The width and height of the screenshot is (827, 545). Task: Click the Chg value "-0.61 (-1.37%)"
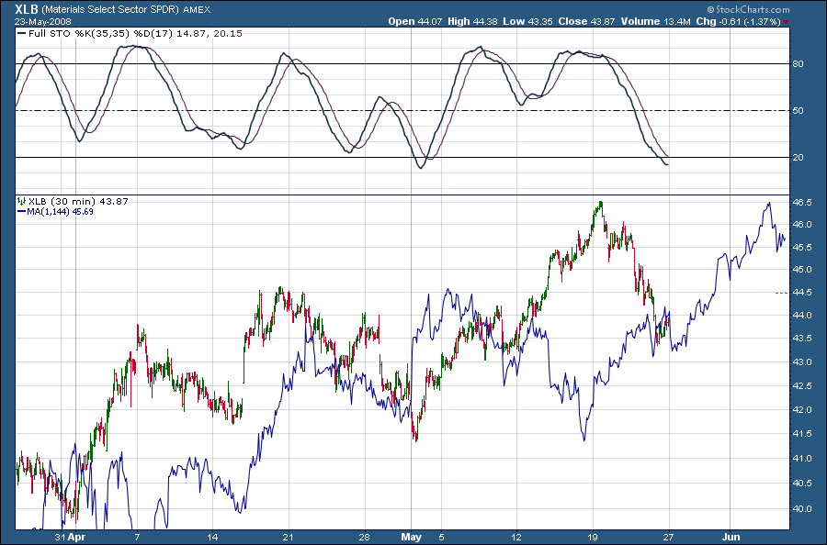click(749, 22)
